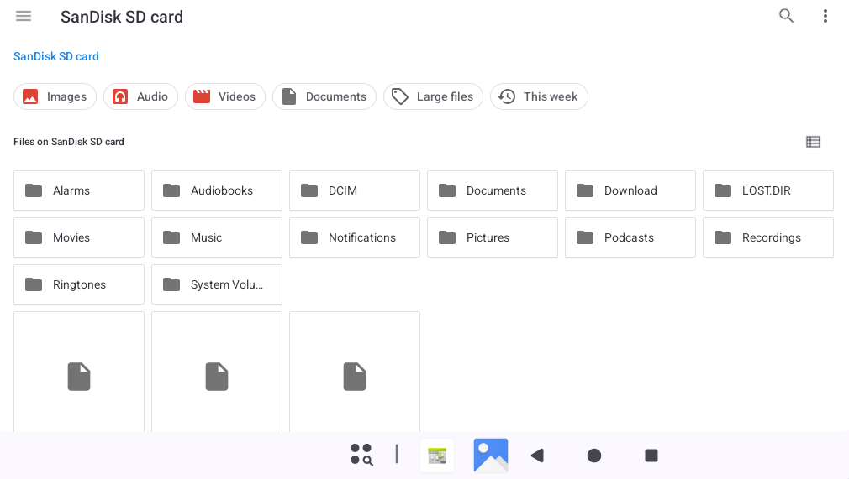Filter by Images chip
The height and width of the screenshot is (479, 849).
click(55, 96)
